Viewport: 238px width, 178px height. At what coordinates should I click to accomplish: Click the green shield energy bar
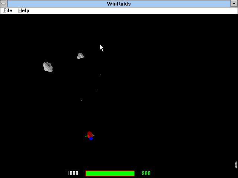pyautogui.click(x=110, y=173)
